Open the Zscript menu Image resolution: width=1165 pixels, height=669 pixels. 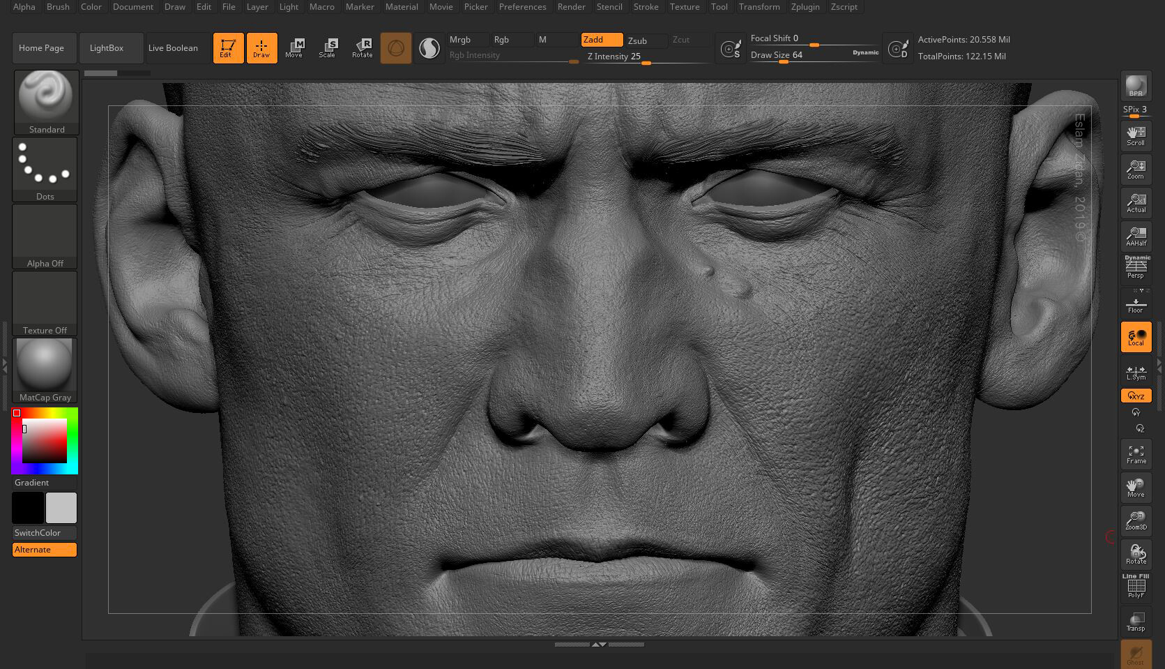[844, 7]
